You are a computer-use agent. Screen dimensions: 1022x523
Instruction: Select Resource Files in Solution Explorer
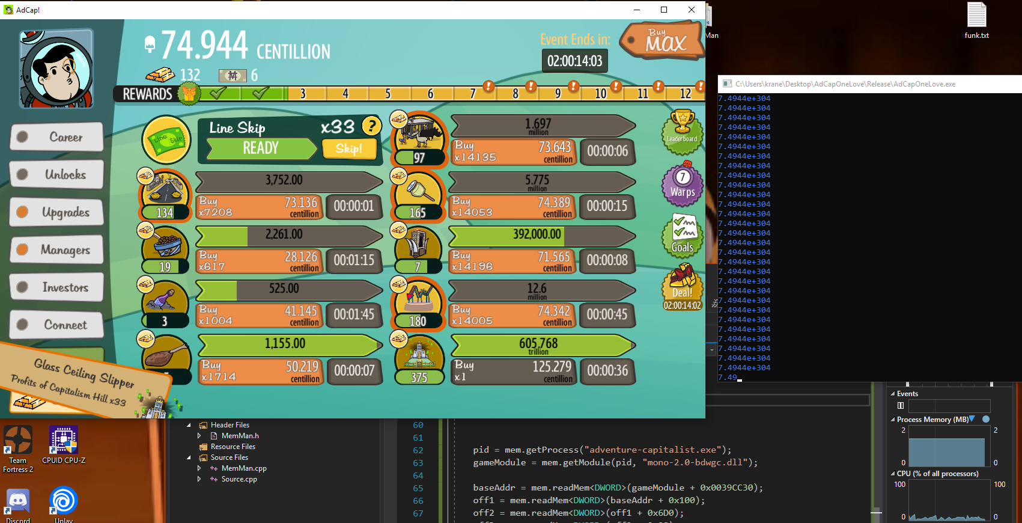click(x=233, y=447)
